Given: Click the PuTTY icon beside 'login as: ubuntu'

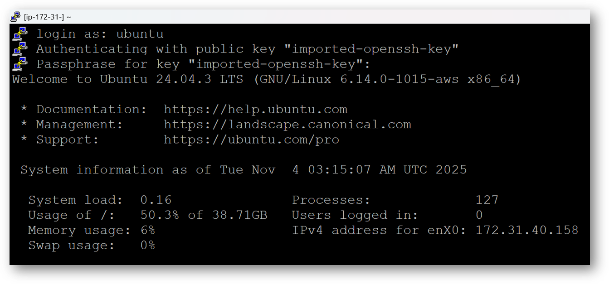Looking at the screenshot, I should [x=19, y=33].
